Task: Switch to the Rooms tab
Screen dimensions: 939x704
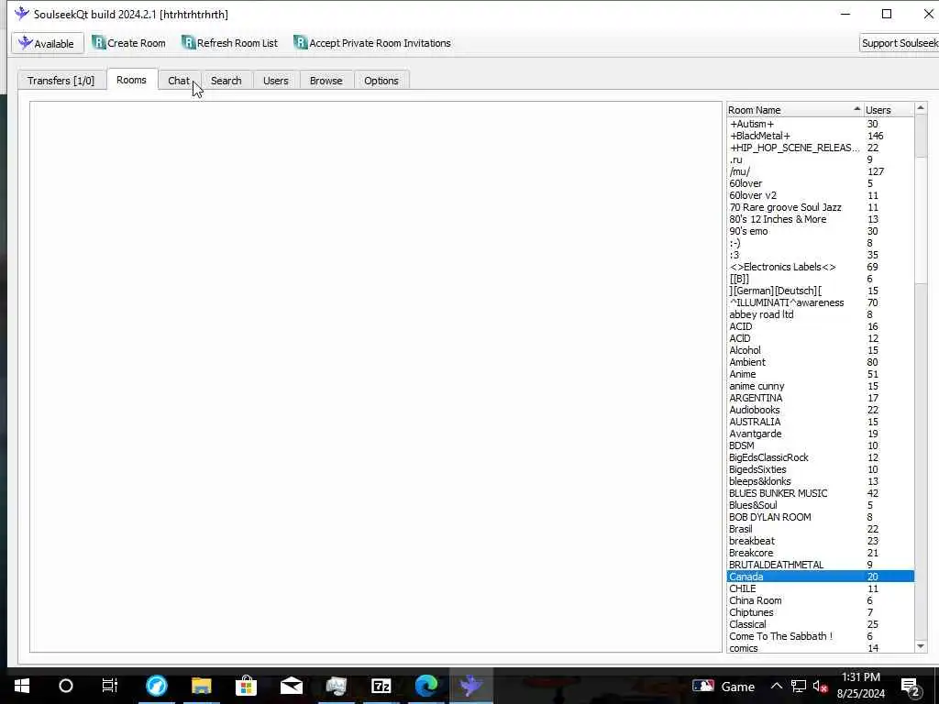Action: point(131,80)
